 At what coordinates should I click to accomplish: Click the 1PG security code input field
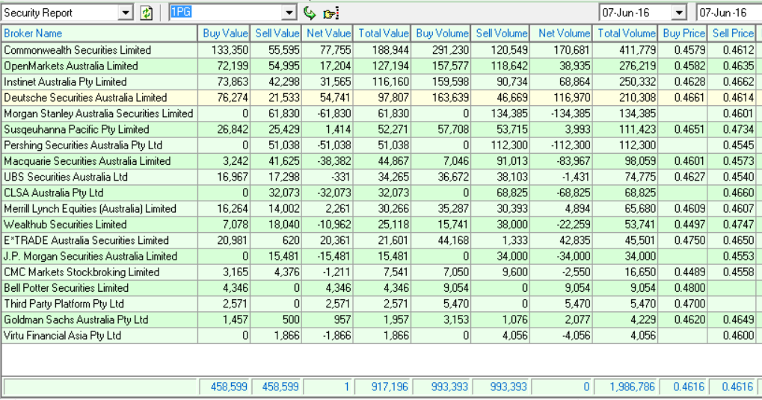pos(226,13)
